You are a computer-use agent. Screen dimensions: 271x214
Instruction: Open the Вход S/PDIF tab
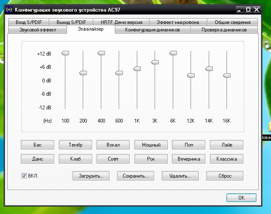pyautogui.click(x=29, y=22)
